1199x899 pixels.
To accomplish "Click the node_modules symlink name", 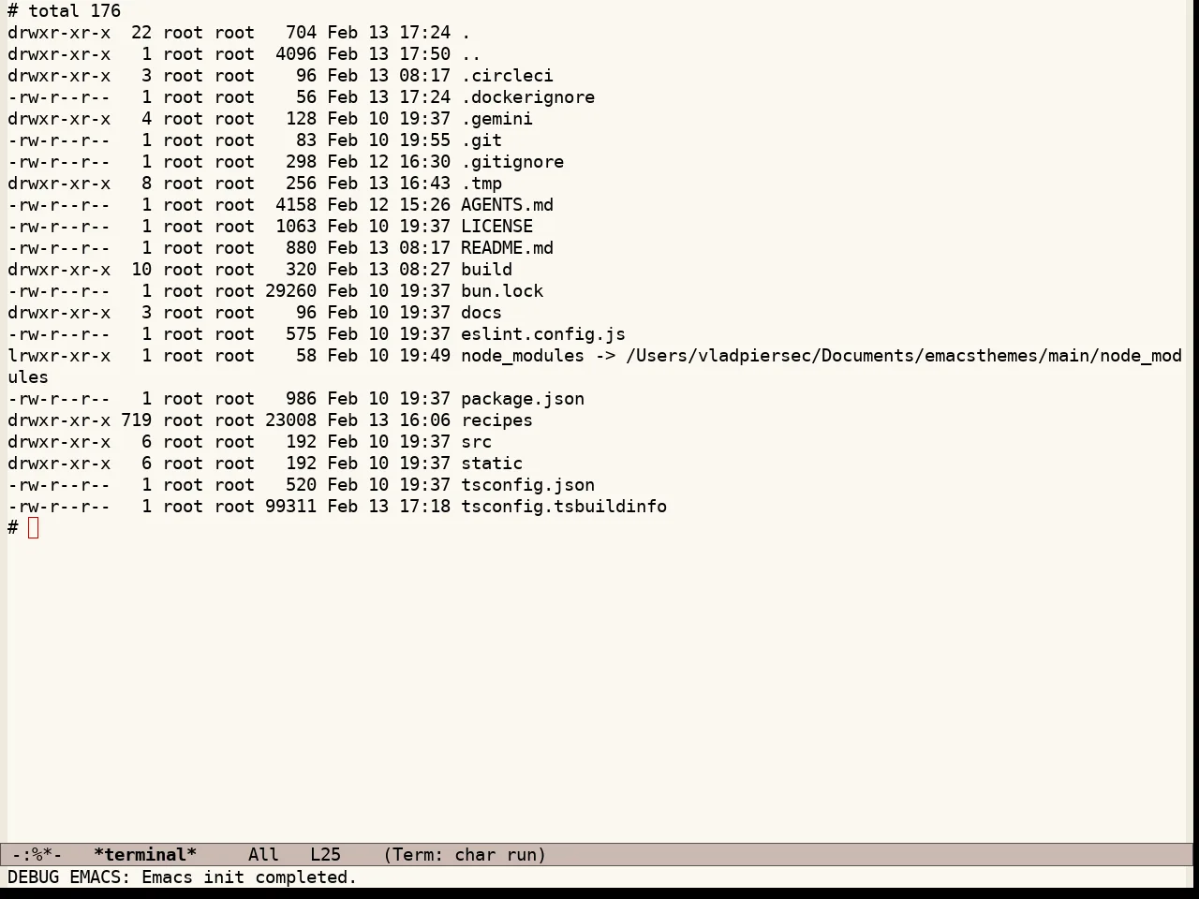I will tap(523, 356).
